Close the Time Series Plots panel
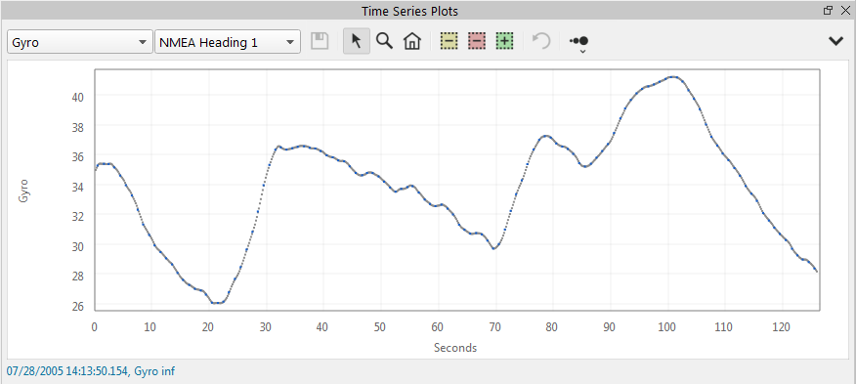This screenshot has width=856, height=384. [x=845, y=10]
